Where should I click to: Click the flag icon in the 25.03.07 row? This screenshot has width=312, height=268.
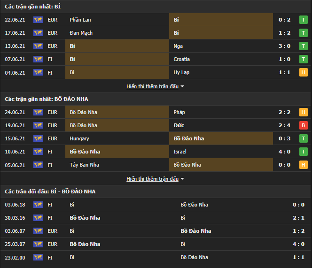[x=38, y=244]
